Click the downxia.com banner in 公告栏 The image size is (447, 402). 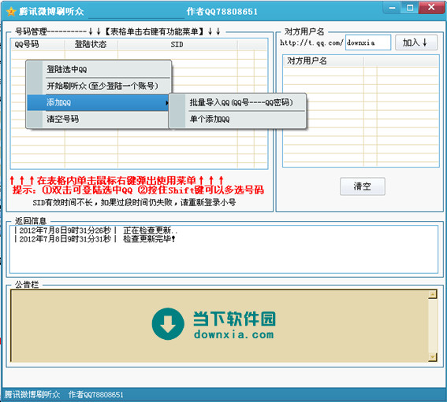(x=214, y=324)
